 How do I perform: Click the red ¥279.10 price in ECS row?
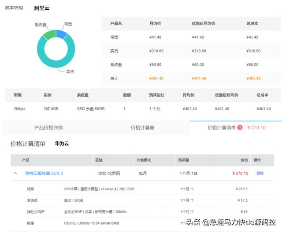(240, 174)
